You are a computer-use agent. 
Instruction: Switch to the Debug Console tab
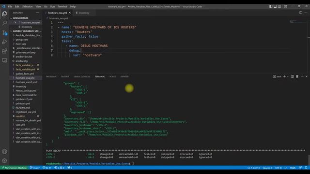tap(82, 76)
